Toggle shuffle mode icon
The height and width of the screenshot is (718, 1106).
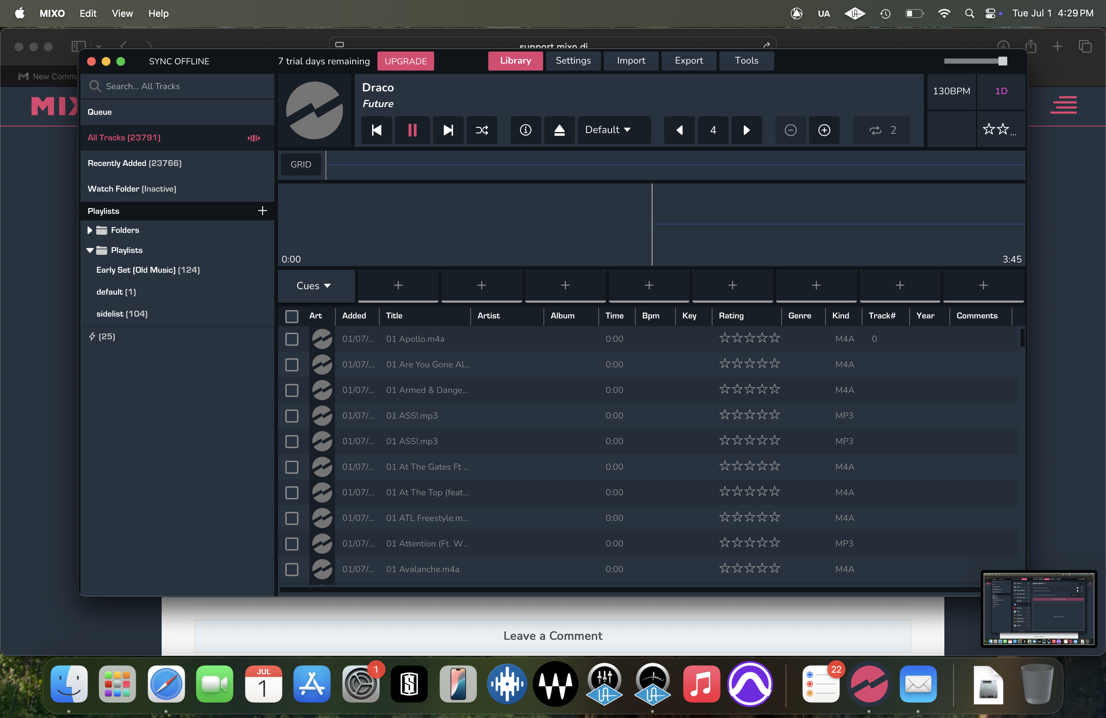coord(482,130)
